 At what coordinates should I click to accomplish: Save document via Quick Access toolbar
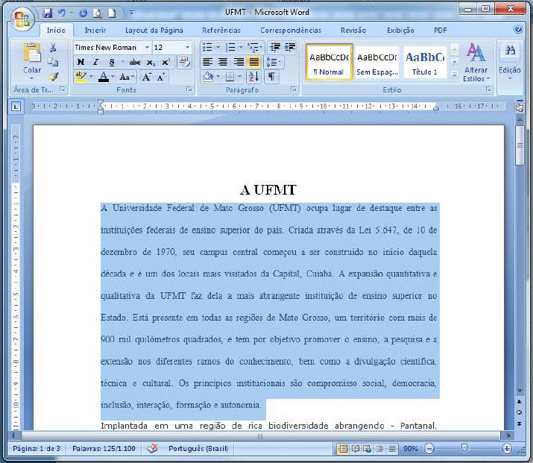(47, 13)
